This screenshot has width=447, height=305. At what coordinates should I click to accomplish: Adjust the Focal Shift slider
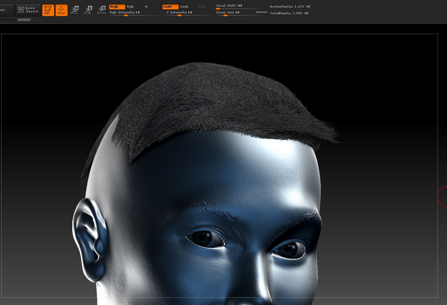tap(242, 6)
